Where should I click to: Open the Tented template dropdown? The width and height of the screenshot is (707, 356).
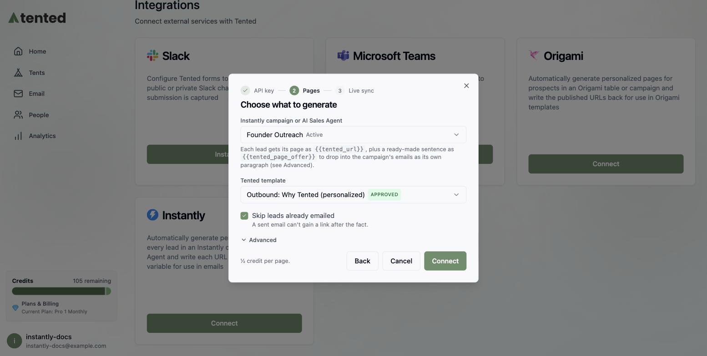point(353,194)
